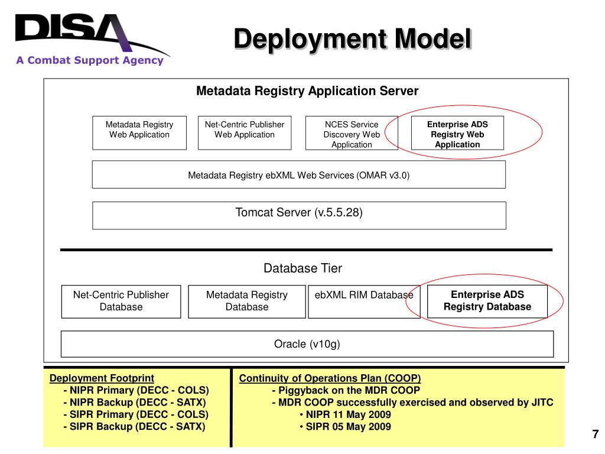Select 'SIPR Primary (DECC - COLS)' line
The width and height of the screenshot is (605, 454).
click(x=136, y=414)
